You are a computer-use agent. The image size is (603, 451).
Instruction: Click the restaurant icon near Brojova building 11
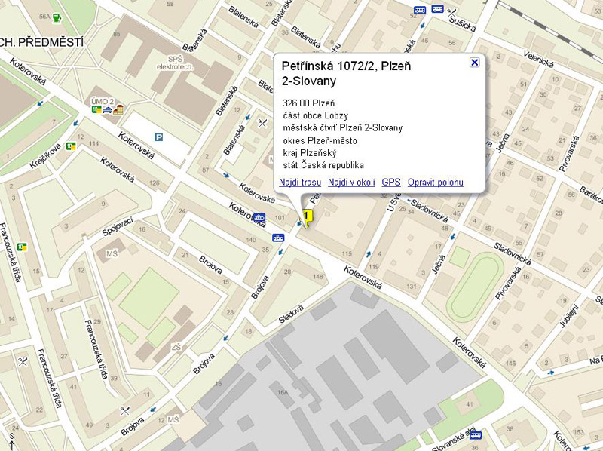click(x=125, y=410)
